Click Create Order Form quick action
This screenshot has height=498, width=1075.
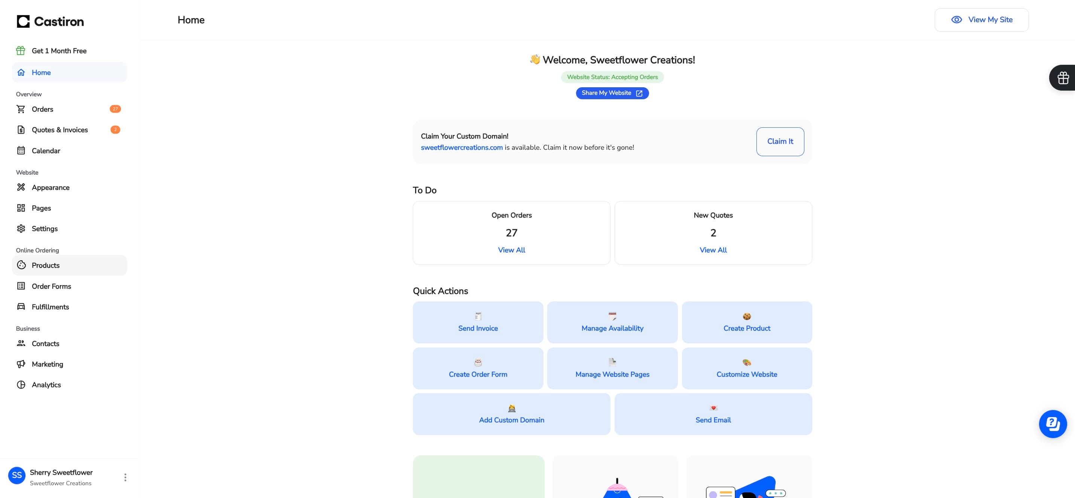point(478,368)
